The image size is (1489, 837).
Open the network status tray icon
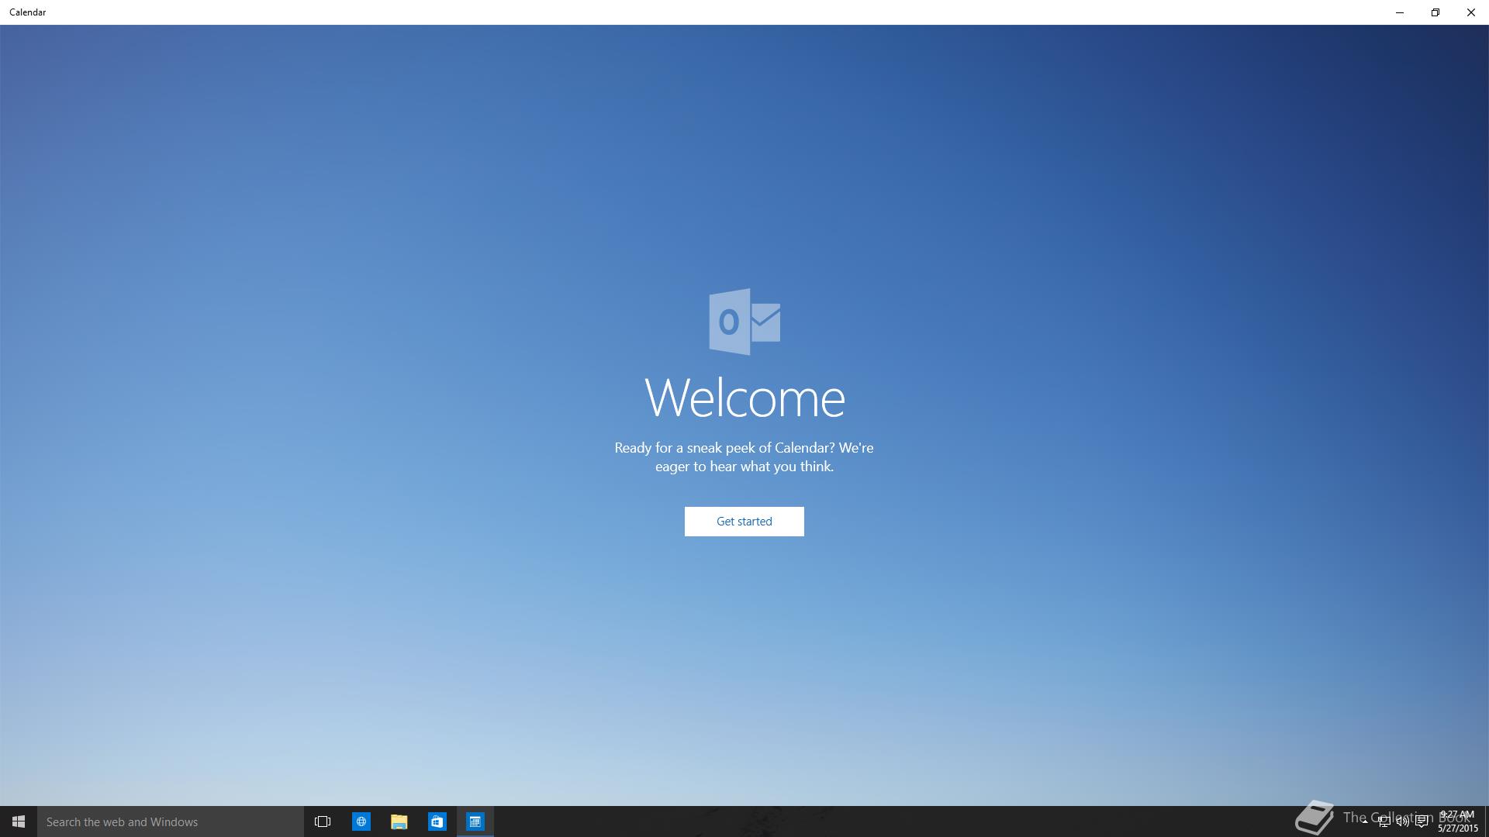click(x=1384, y=821)
